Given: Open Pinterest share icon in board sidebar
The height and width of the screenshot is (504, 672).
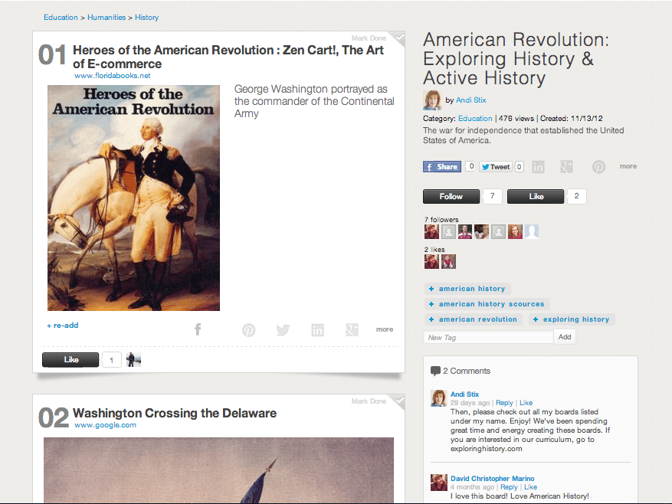Looking at the screenshot, I should (598, 167).
